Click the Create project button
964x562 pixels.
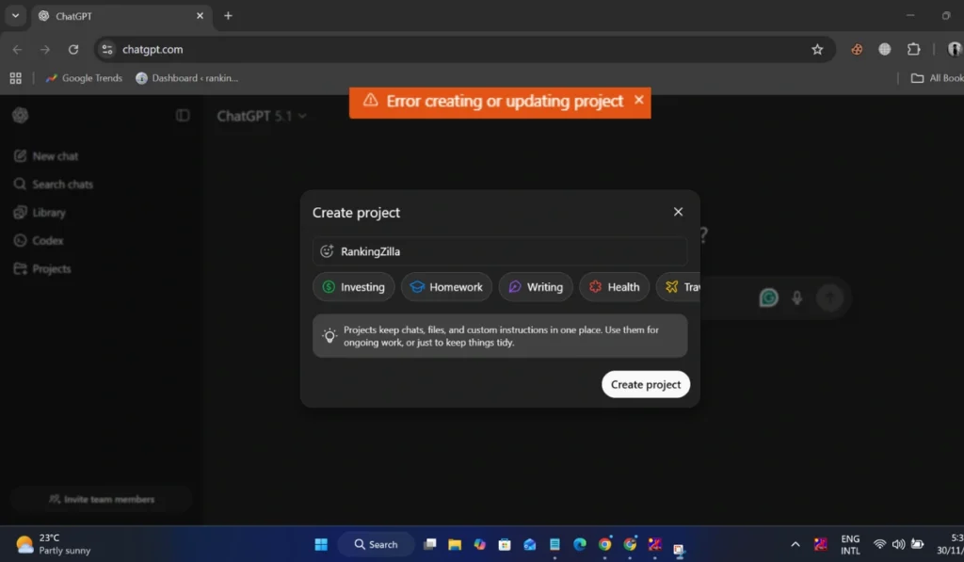(646, 384)
